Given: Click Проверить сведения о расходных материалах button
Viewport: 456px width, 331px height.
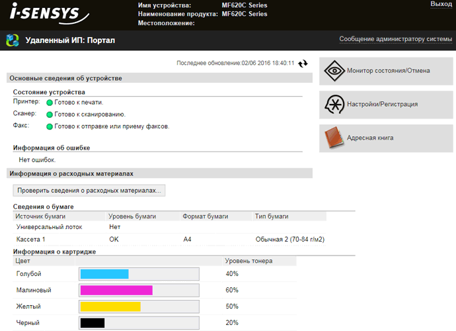Looking at the screenshot, I should pos(89,190).
